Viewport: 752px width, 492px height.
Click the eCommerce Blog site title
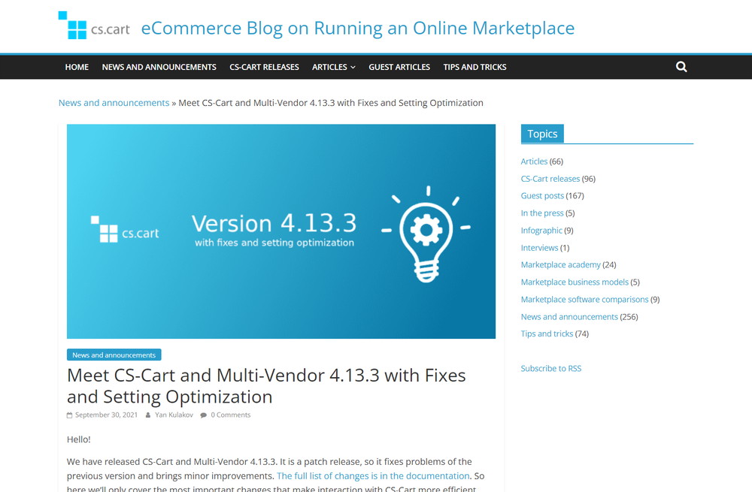358,29
